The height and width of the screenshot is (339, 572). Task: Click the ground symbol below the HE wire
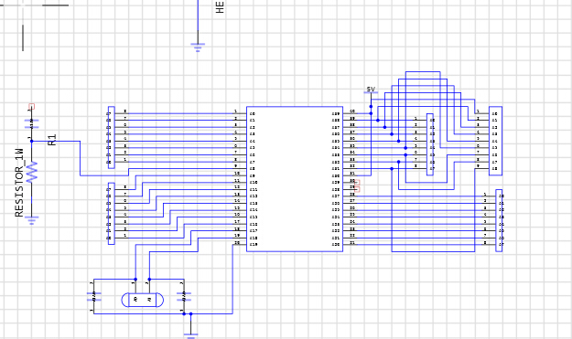(x=198, y=48)
